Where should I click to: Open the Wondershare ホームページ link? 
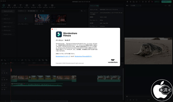(63, 57)
